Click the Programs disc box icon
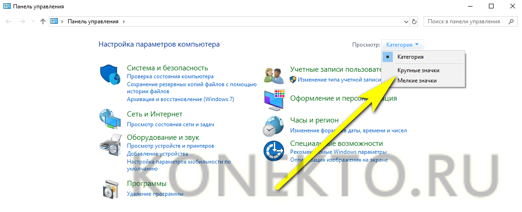 110,188
